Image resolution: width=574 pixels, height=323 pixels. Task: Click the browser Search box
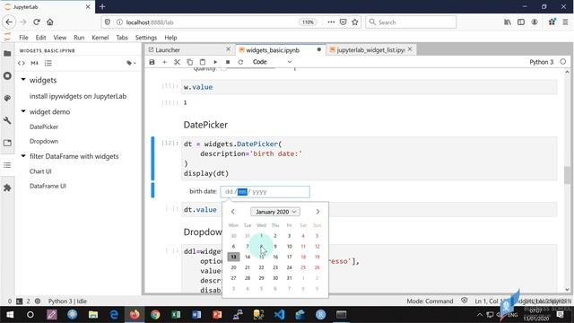pos(411,22)
